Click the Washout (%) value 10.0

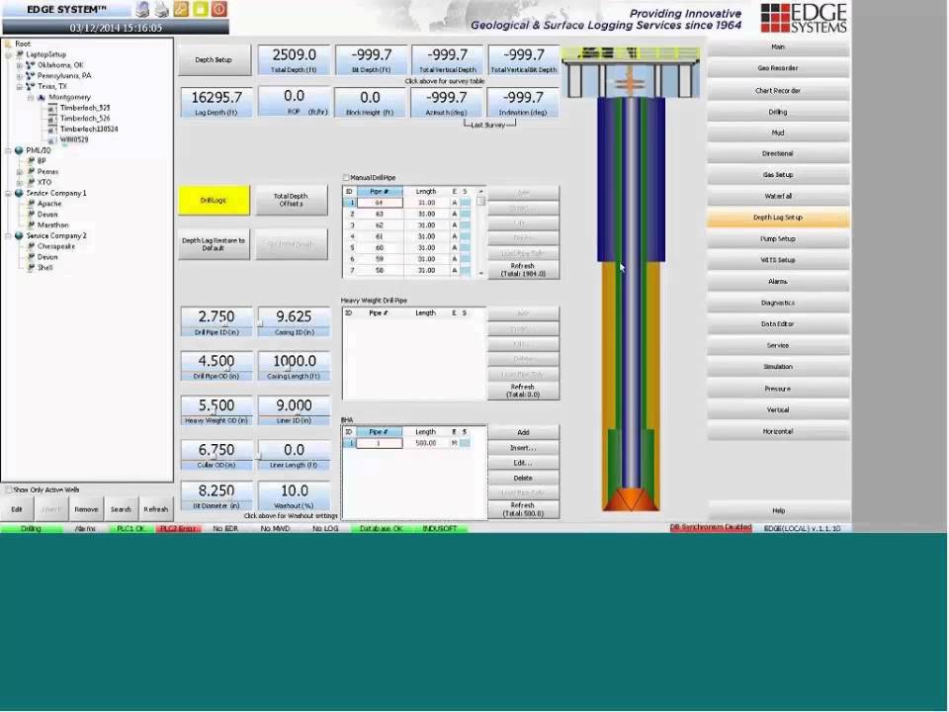pos(295,491)
